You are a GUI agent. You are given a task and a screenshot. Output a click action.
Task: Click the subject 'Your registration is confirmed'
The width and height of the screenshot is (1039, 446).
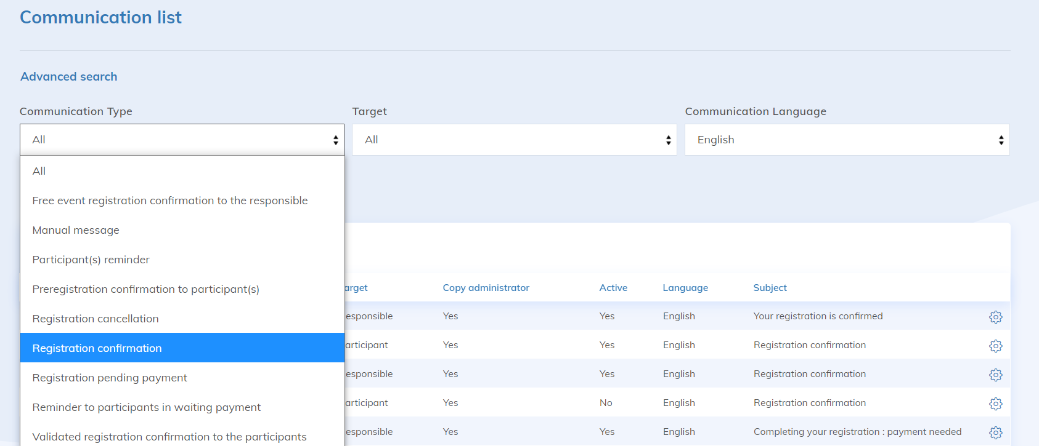click(818, 316)
